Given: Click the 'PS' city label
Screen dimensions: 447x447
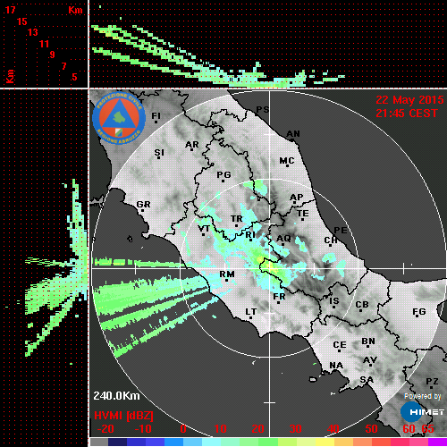Looking at the screenshot, I should (263, 110).
